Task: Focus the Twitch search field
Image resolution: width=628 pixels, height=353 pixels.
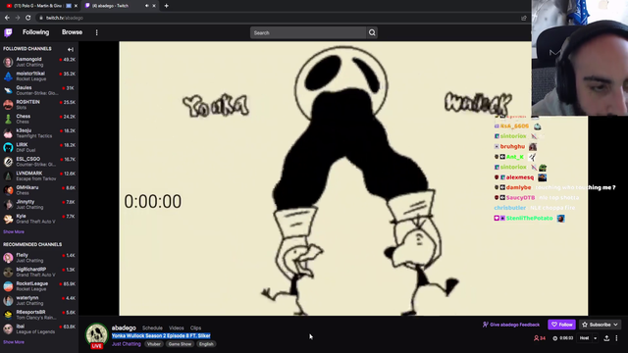Action: click(x=307, y=32)
